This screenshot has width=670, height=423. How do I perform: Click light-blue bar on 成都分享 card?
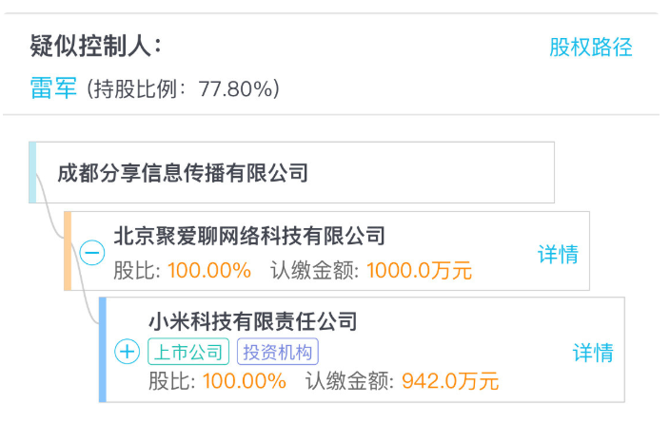(32, 172)
